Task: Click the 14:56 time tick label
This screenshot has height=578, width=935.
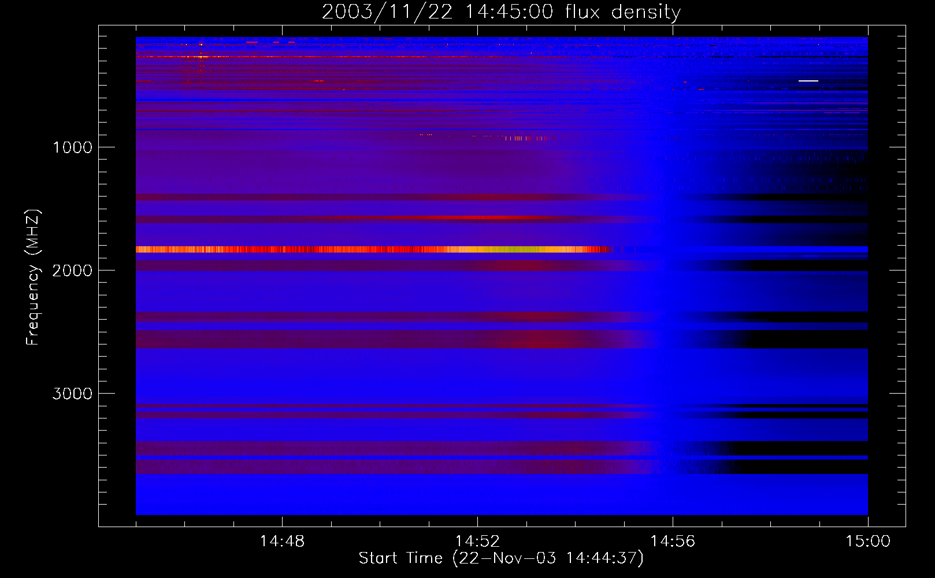Action: coord(673,542)
